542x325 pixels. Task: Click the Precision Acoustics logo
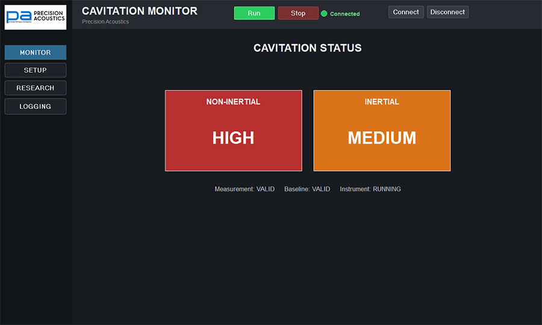click(x=36, y=17)
